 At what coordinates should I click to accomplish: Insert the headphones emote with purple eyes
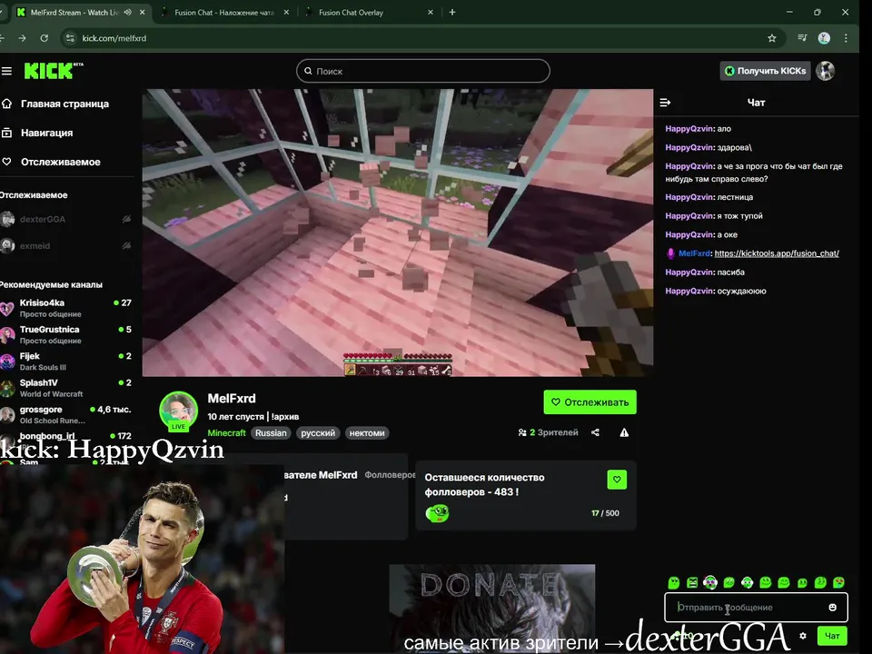pyautogui.click(x=710, y=582)
